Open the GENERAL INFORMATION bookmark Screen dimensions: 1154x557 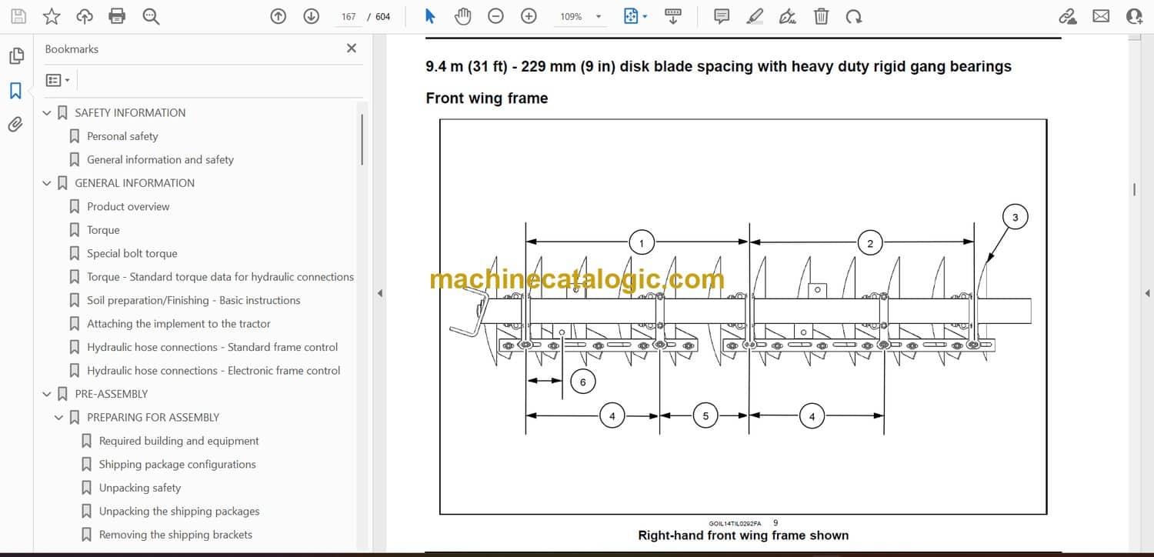pyautogui.click(x=135, y=183)
